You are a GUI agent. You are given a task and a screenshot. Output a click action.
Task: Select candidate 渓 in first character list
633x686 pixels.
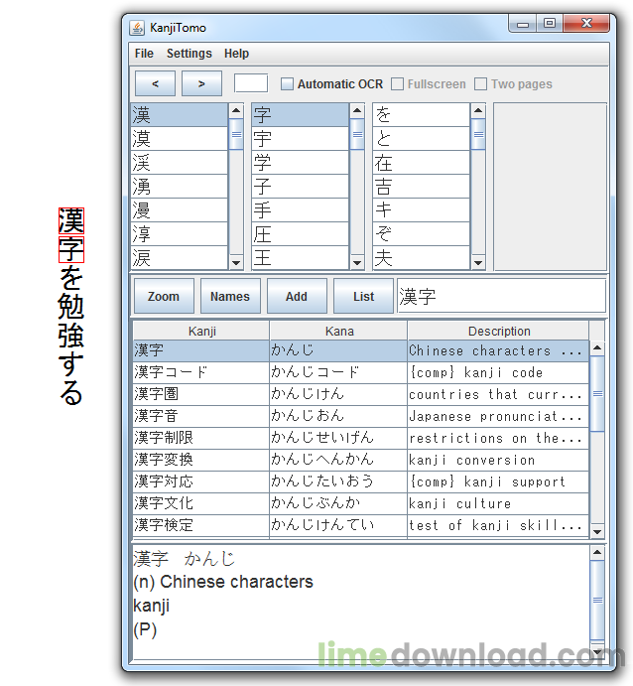point(180,162)
